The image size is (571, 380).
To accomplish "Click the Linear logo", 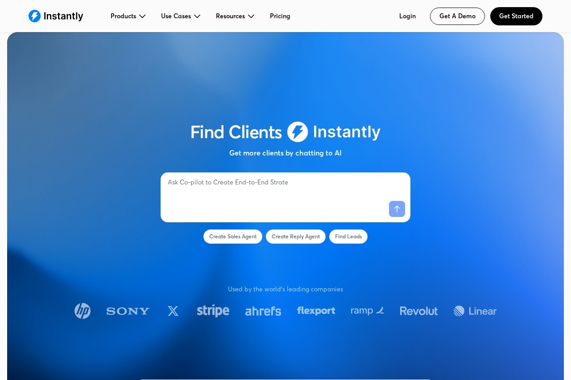I will pyautogui.click(x=475, y=311).
